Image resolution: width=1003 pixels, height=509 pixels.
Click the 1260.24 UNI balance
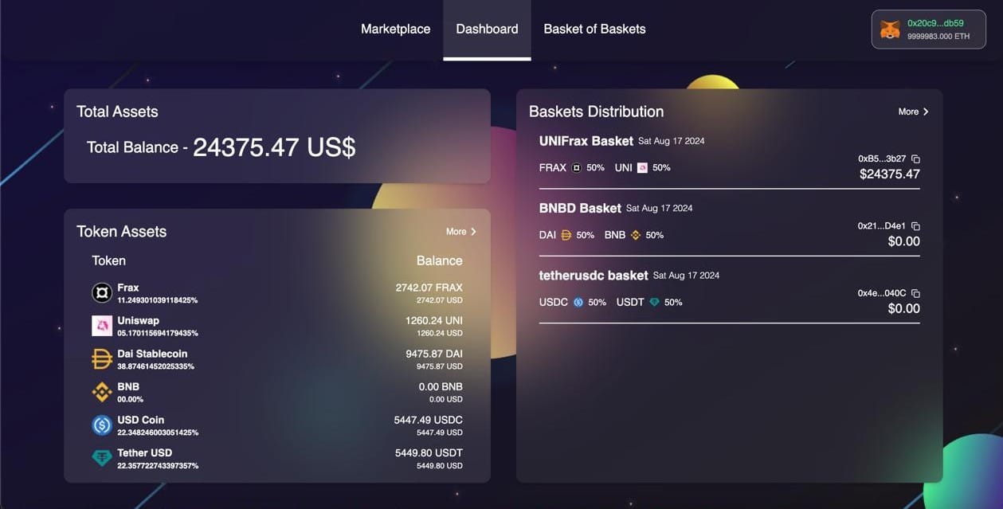point(433,320)
